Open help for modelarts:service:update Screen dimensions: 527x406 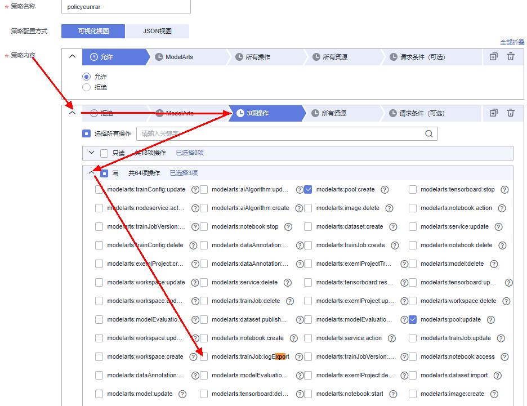(x=498, y=227)
